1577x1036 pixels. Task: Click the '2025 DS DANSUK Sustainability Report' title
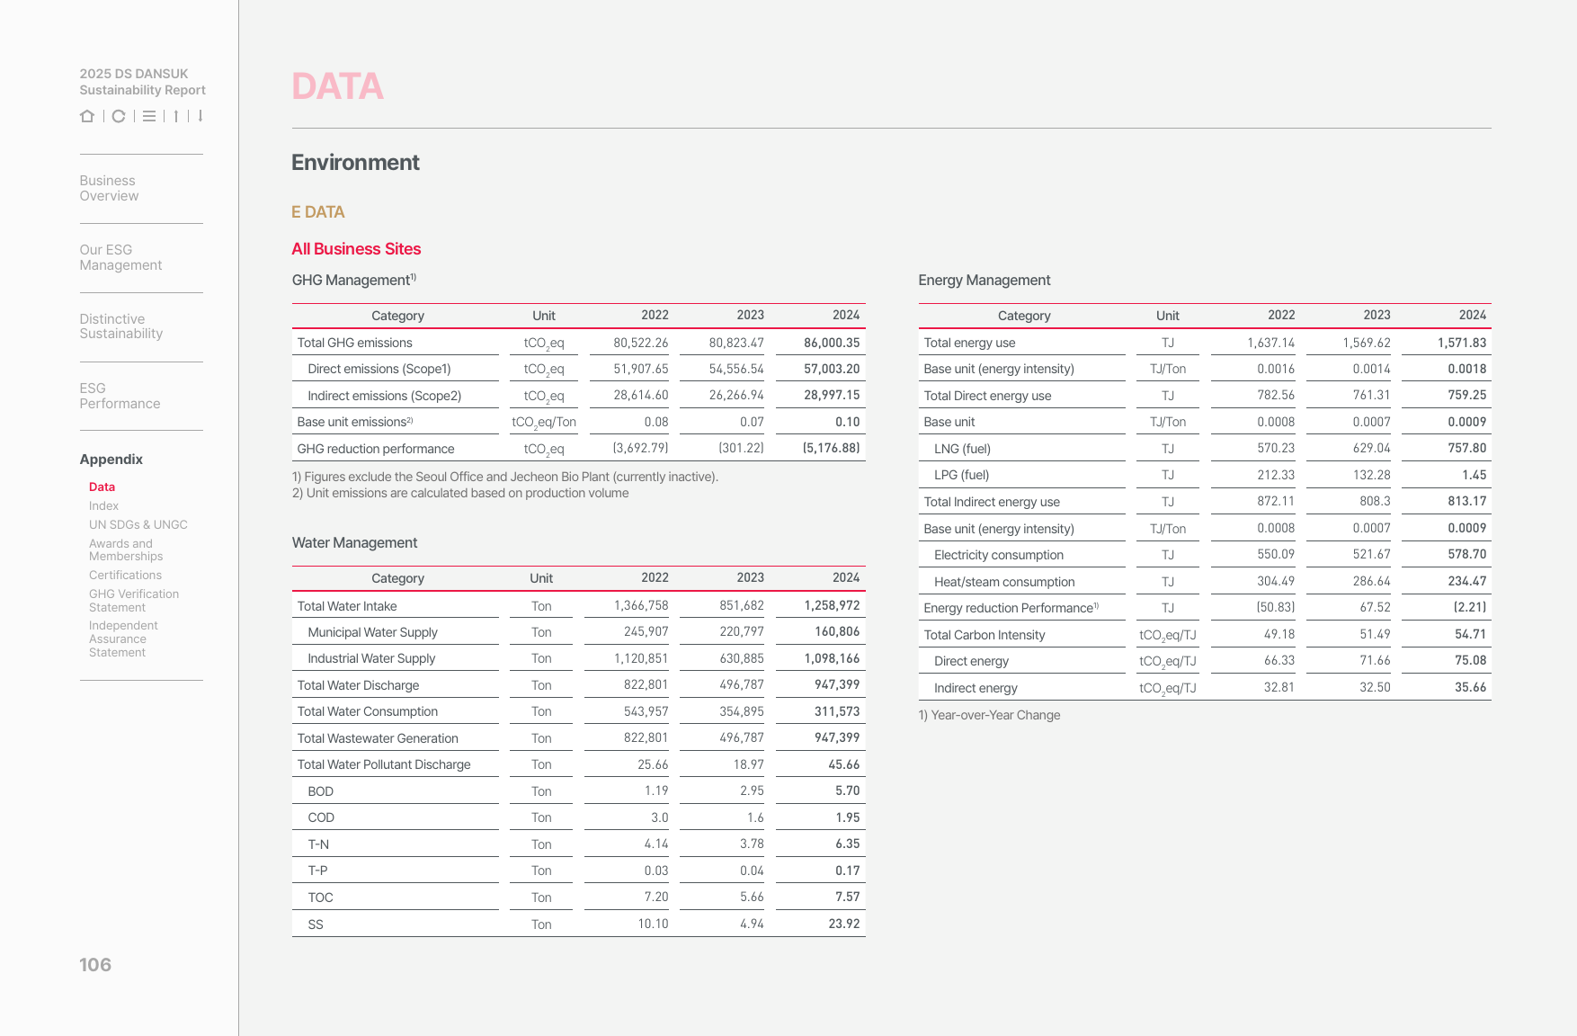tap(142, 82)
